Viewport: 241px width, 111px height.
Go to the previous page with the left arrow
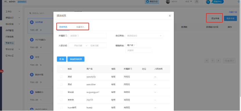[x=207, y=60]
